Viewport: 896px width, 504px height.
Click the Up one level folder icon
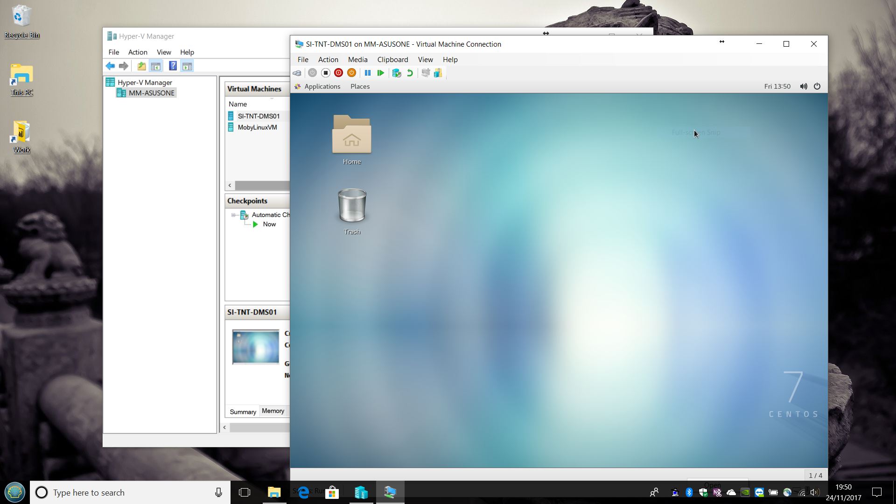click(141, 66)
